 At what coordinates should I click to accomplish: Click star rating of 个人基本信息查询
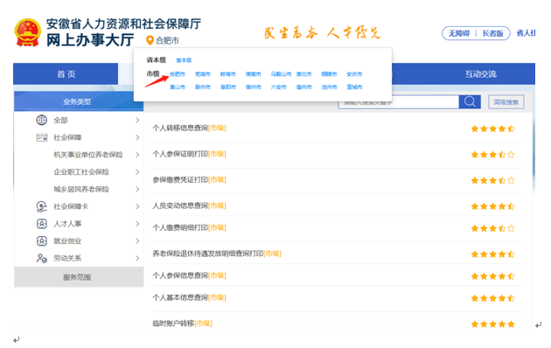pyautogui.click(x=492, y=298)
